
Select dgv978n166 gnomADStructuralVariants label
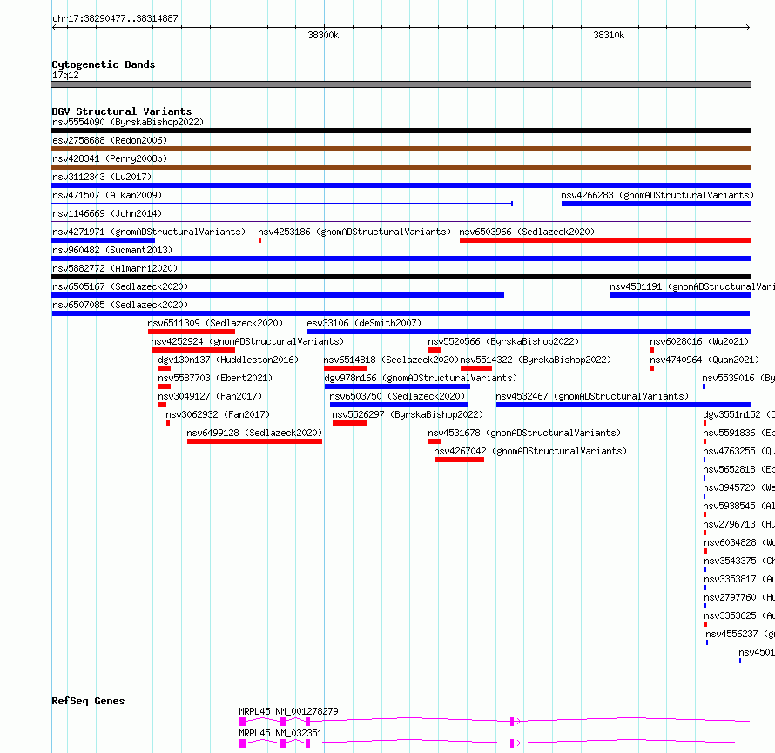point(421,378)
